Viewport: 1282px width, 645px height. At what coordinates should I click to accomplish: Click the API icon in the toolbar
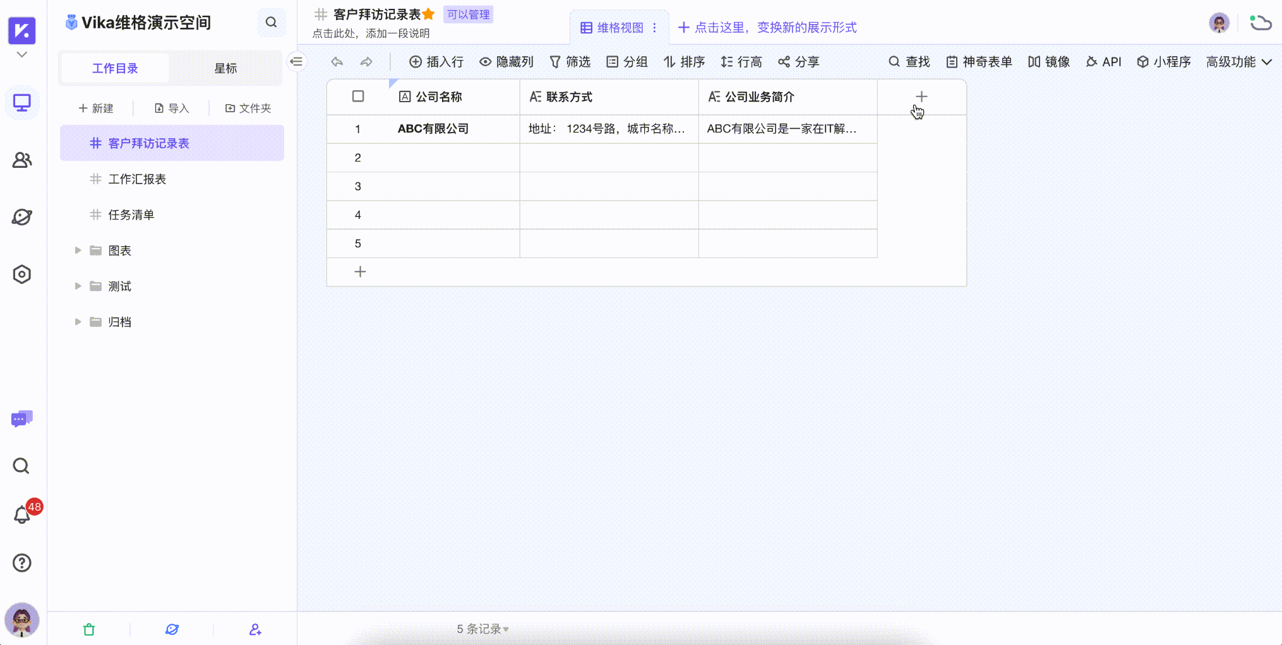coord(1103,62)
